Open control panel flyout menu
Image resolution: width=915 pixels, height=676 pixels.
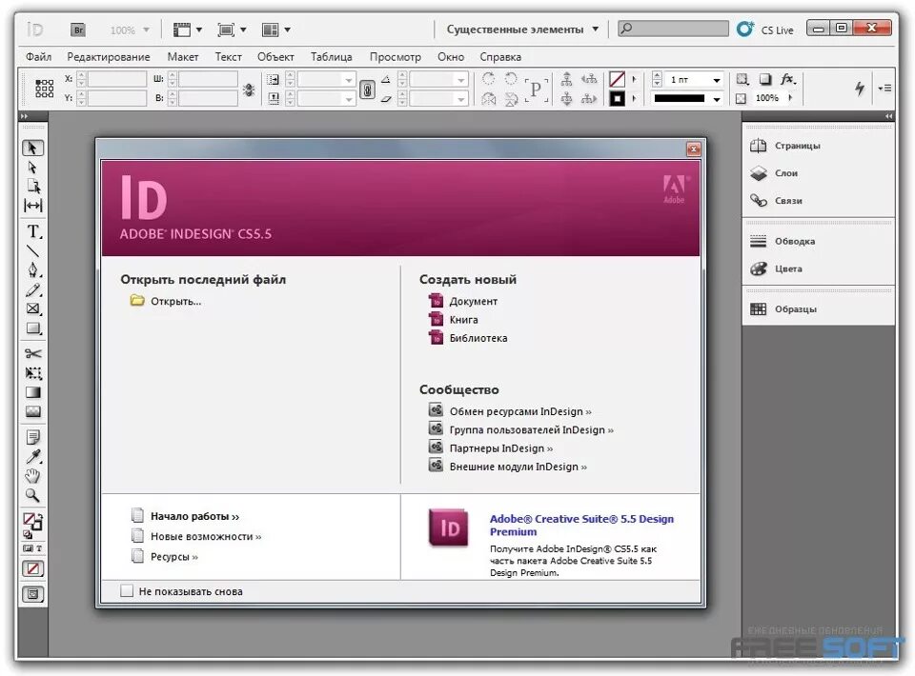(884, 88)
